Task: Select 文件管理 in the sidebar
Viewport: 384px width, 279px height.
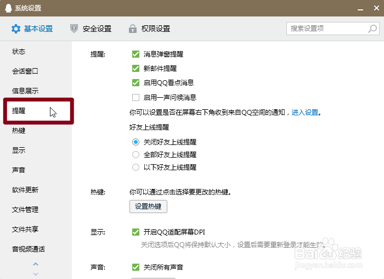Action: (x=25, y=210)
